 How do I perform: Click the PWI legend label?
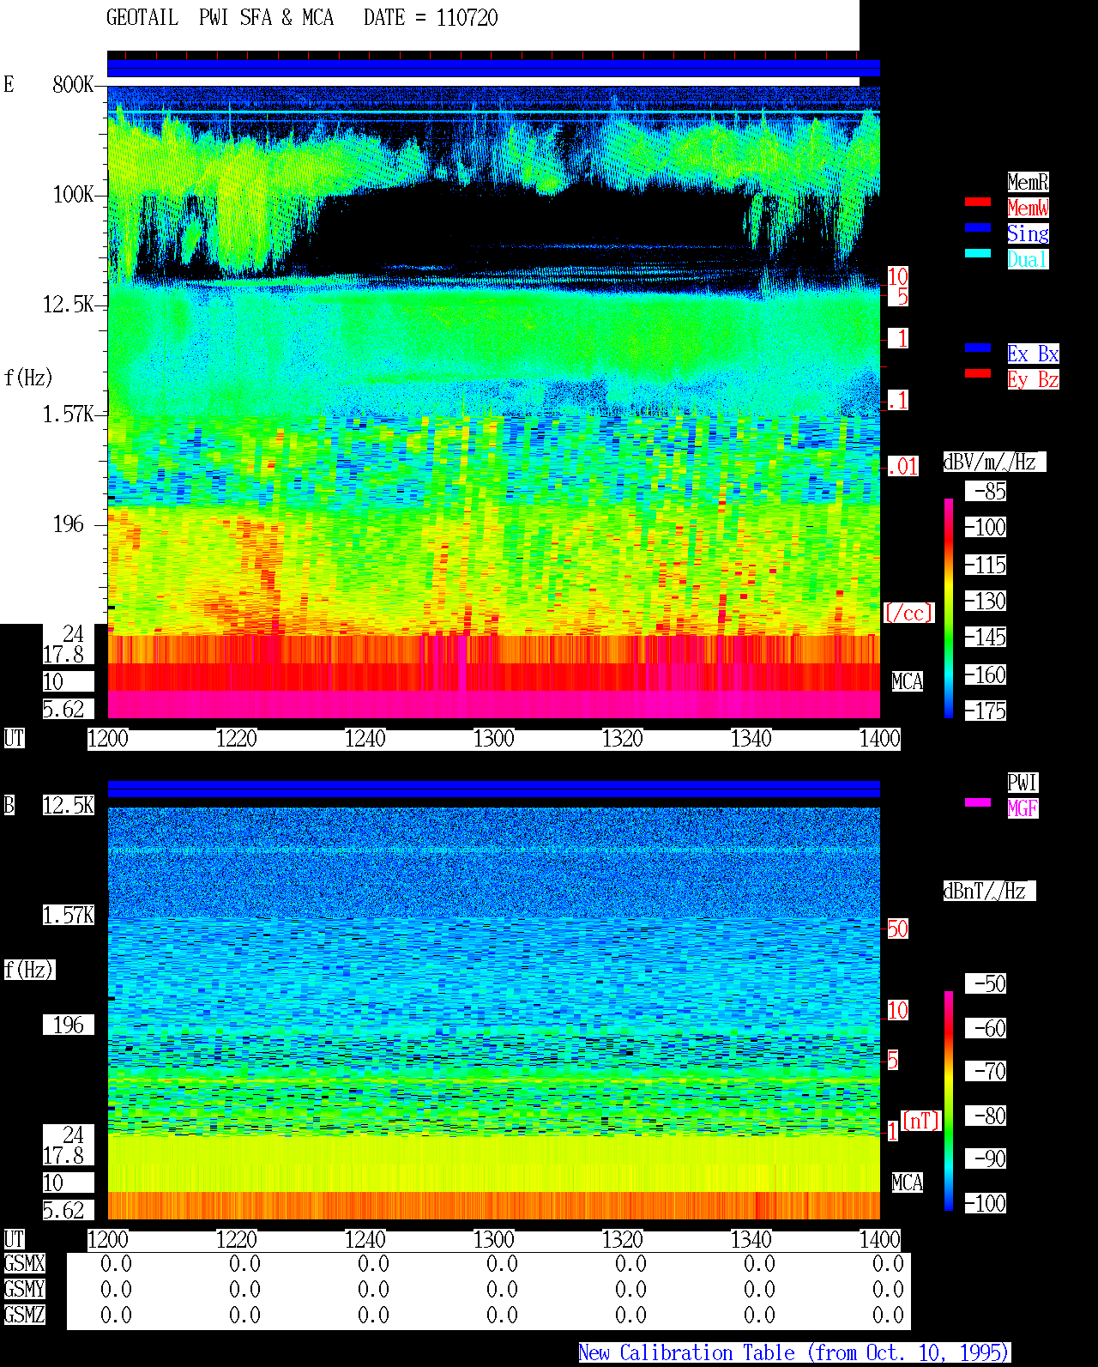tap(1023, 783)
